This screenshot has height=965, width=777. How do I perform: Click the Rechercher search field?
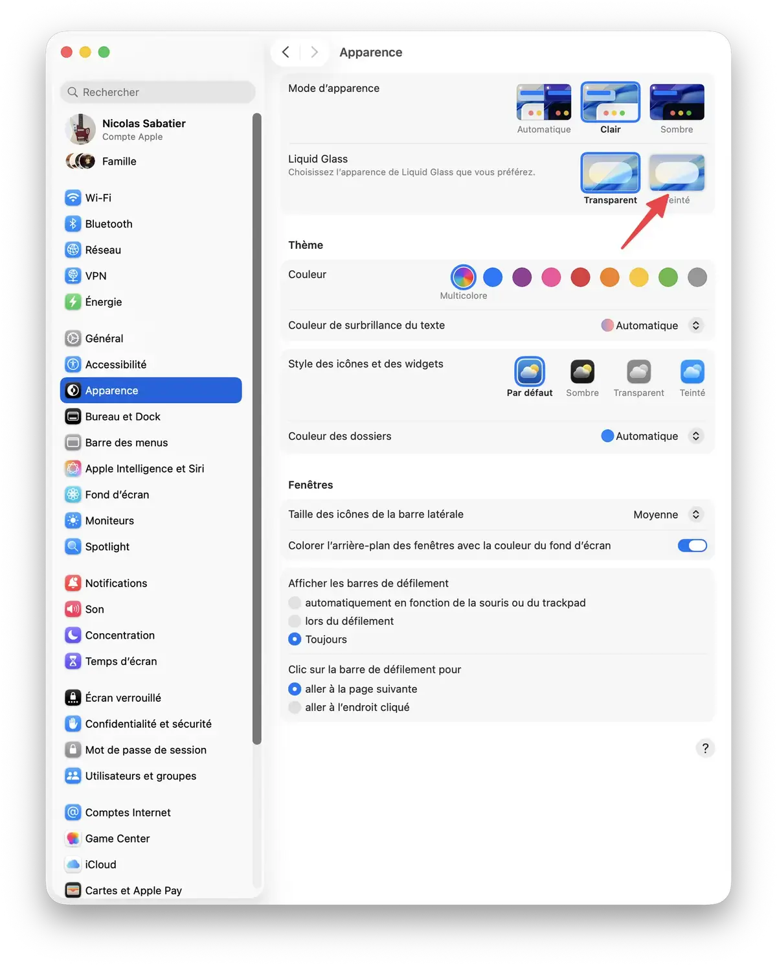pyautogui.click(x=158, y=92)
